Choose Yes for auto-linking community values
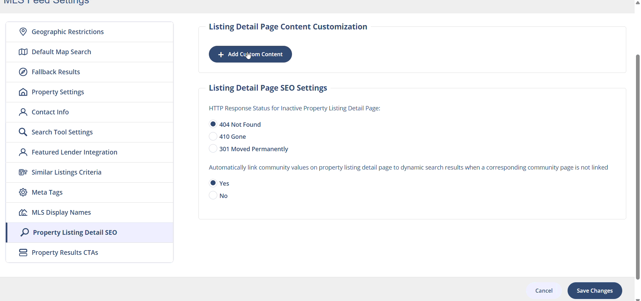The width and height of the screenshot is (641, 301). tap(213, 183)
